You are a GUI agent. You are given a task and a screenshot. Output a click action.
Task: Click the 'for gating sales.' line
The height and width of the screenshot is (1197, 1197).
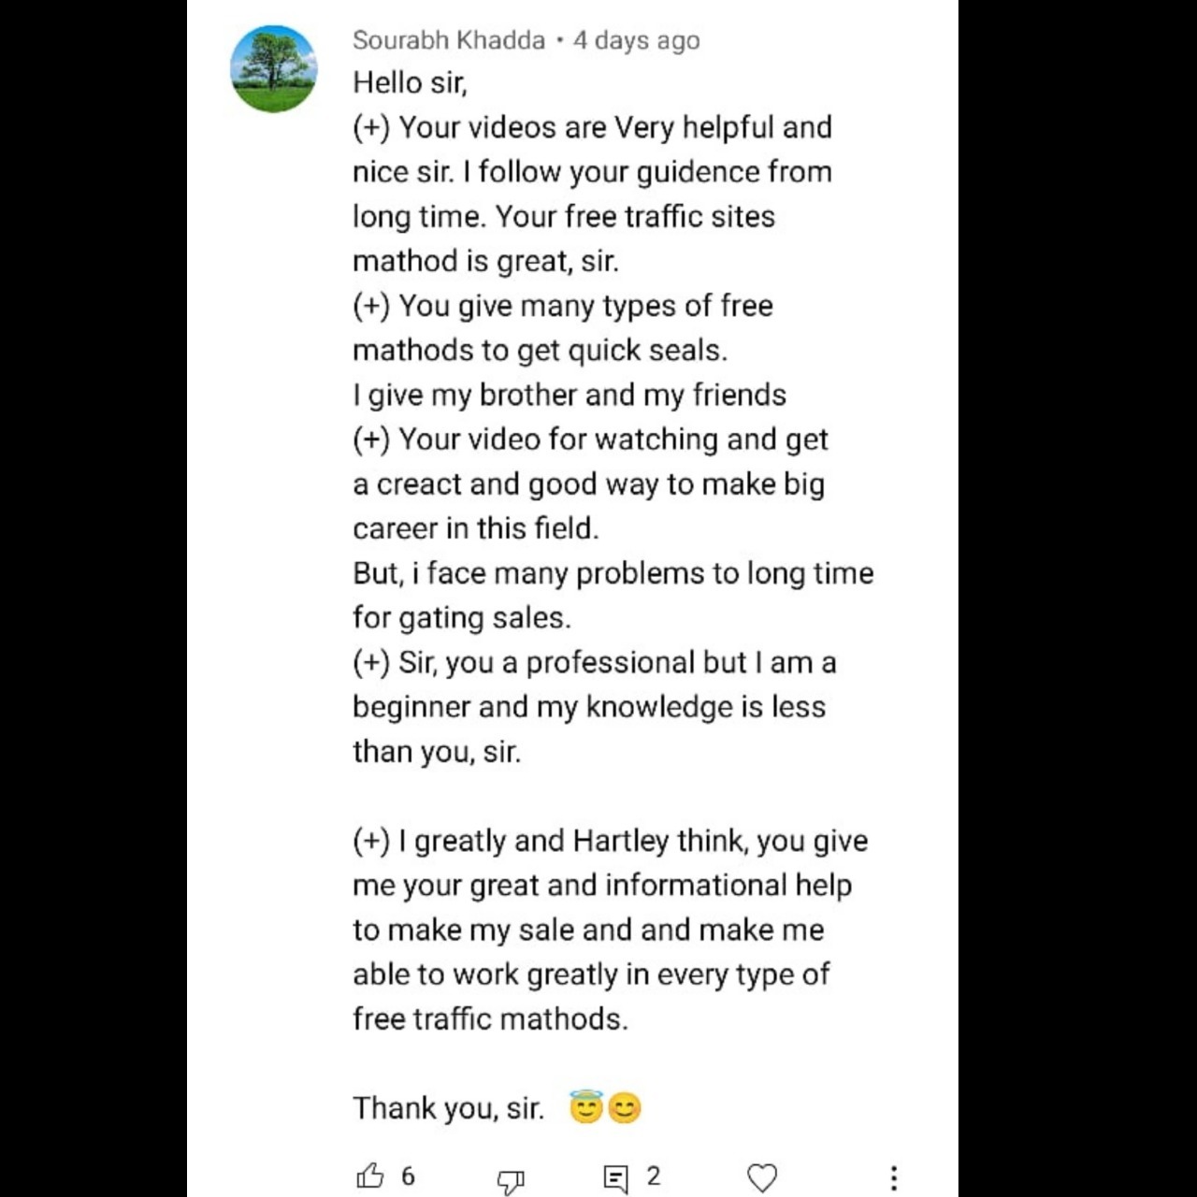pyautogui.click(x=462, y=617)
